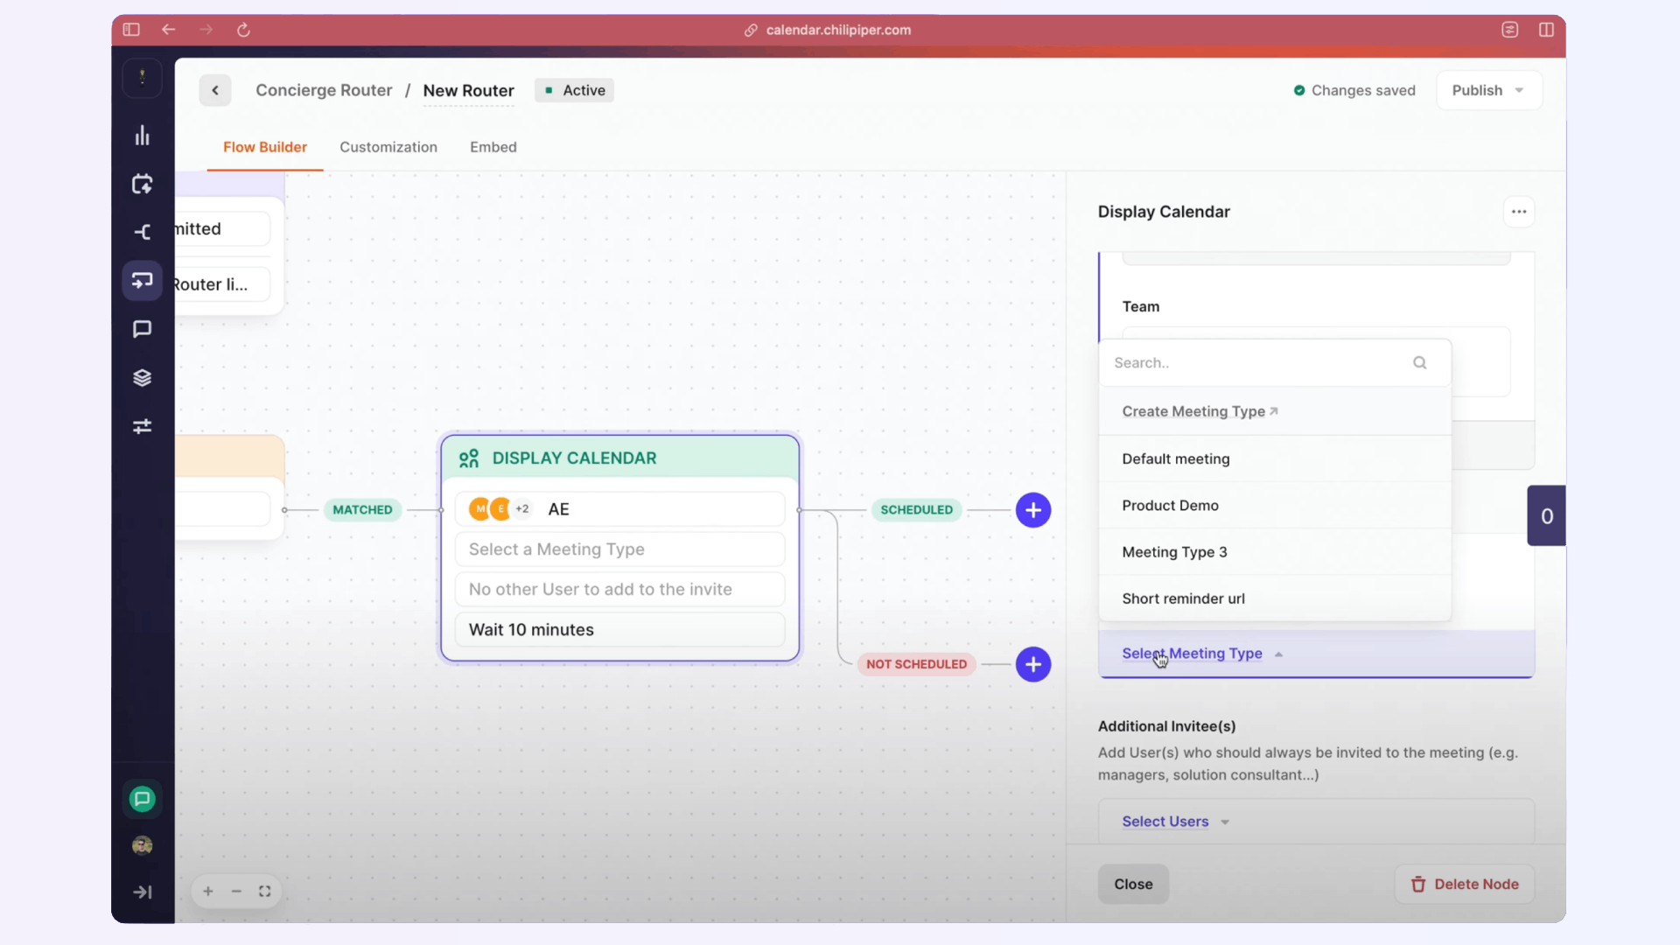Open the Concierge router sidebar icon
The width and height of the screenshot is (1680, 945).
(142, 281)
